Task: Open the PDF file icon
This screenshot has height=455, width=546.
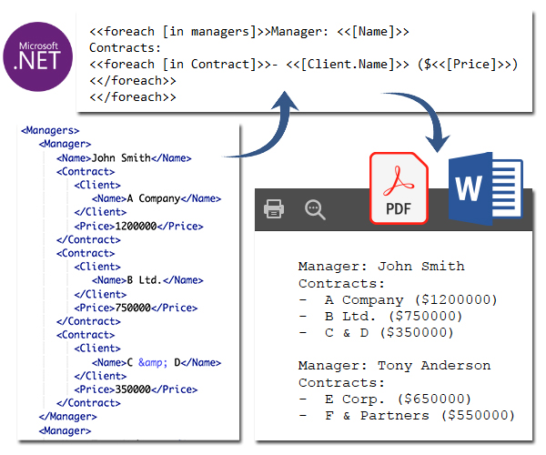Action: (x=399, y=187)
